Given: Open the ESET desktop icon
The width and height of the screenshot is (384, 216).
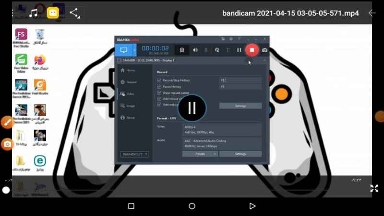Looking at the screenshot, I should coord(40,161).
